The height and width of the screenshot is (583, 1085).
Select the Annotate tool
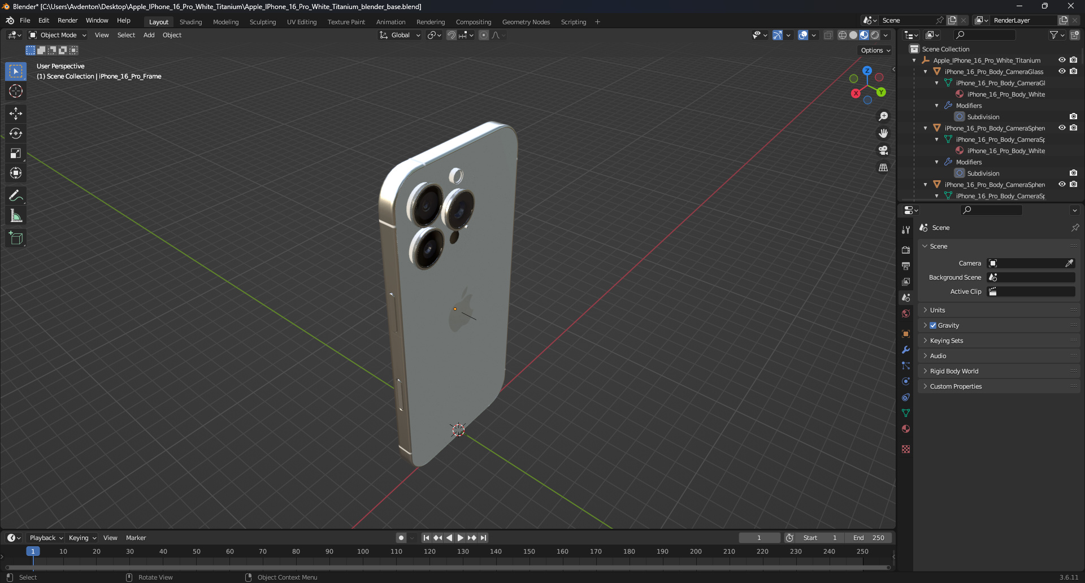16,195
